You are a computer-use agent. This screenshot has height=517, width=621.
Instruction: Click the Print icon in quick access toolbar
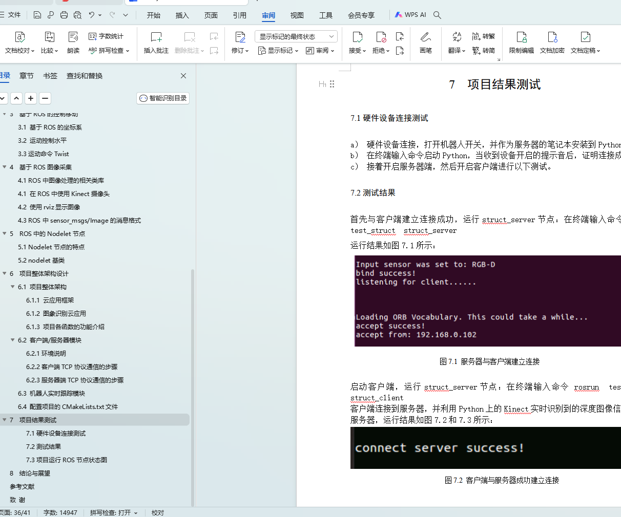pos(64,15)
